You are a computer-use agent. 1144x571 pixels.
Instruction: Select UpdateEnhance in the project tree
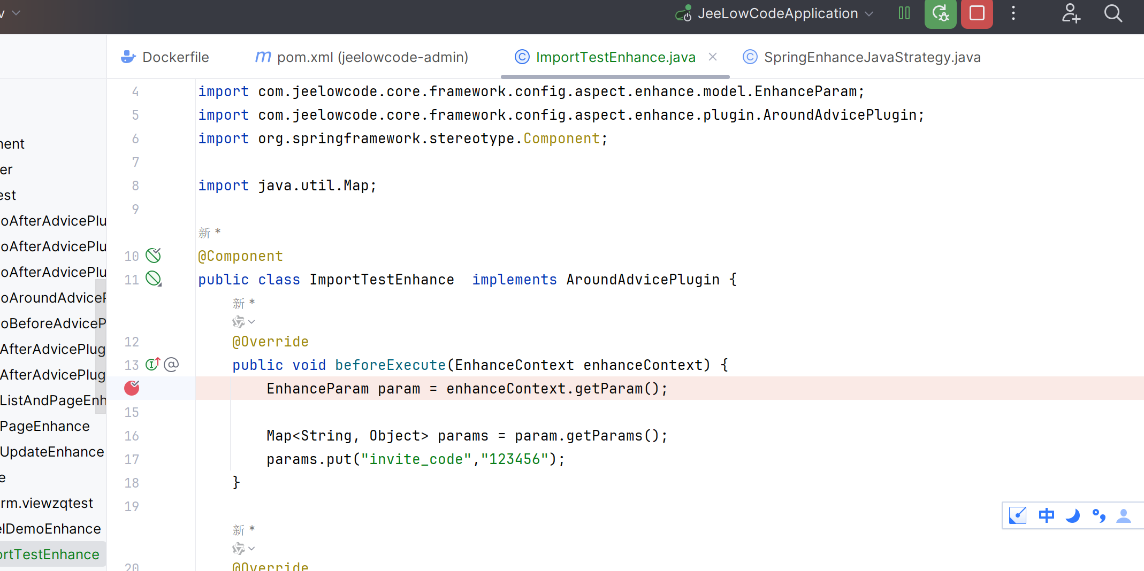coord(52,452)
